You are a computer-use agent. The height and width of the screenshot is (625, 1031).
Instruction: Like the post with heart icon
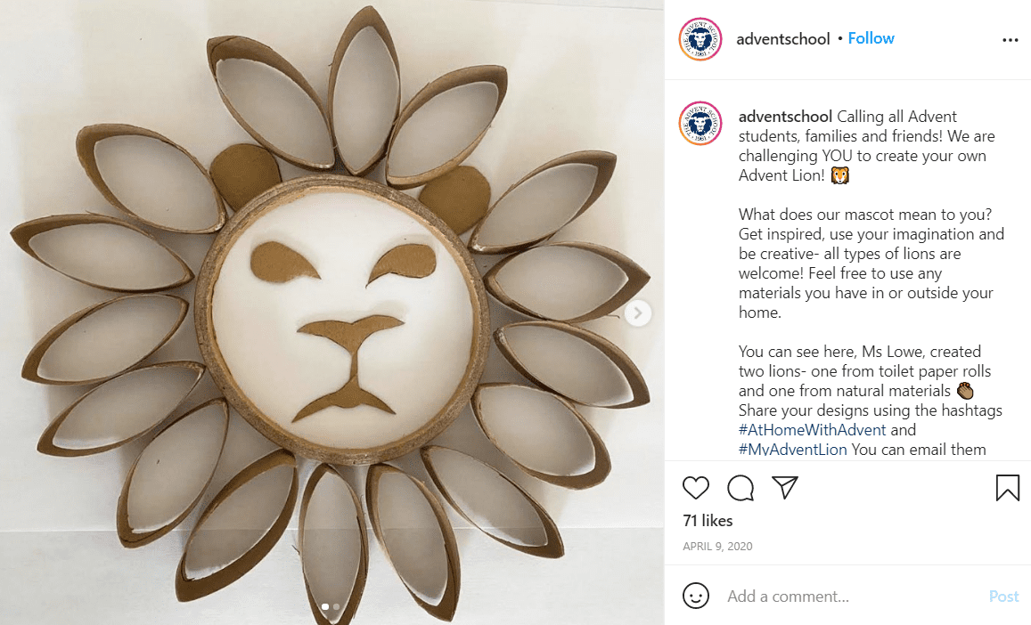[x=696, y=488]
